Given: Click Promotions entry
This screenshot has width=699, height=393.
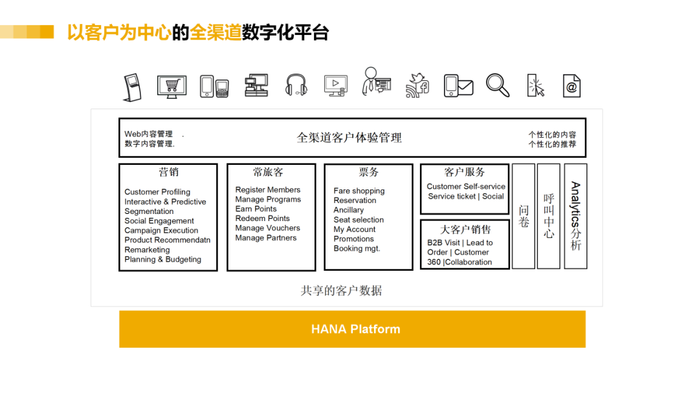Looking at the screenshot, I should [354, 239].
